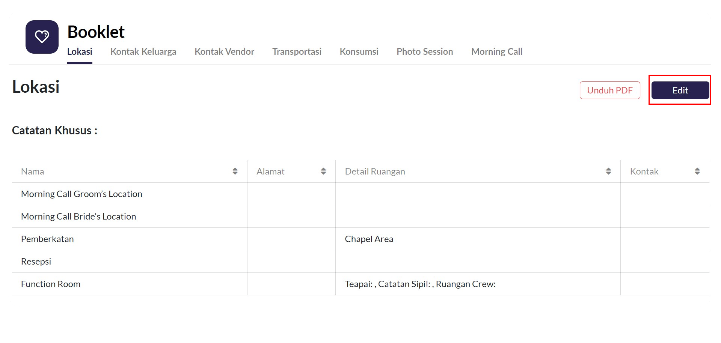This screenshot has width=721, height=343.
Task: Click the Chapel Area detail cell
Action: (x=369, y=239)
